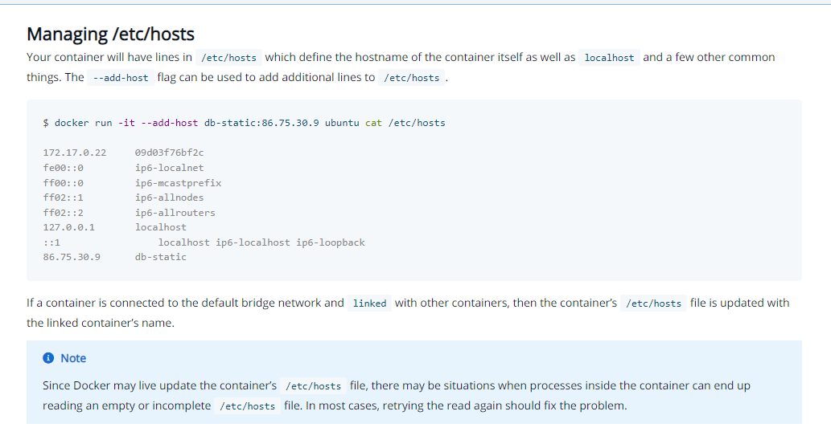Click the ::1 loopback address in the output
831x444 pixels.
click(51, 242)
